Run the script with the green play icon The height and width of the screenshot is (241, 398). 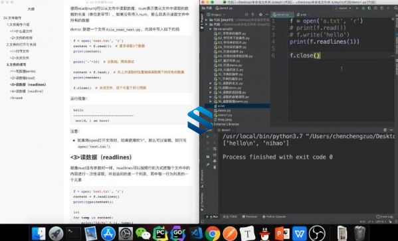point(357,9)
